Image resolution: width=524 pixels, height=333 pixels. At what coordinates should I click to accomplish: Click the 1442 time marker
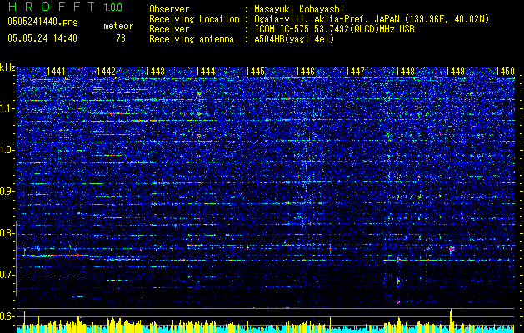[106, 72]
